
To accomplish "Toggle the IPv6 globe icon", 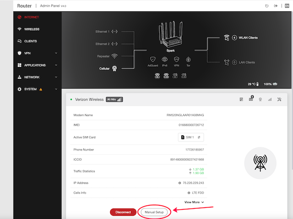I will pos(165,60).
